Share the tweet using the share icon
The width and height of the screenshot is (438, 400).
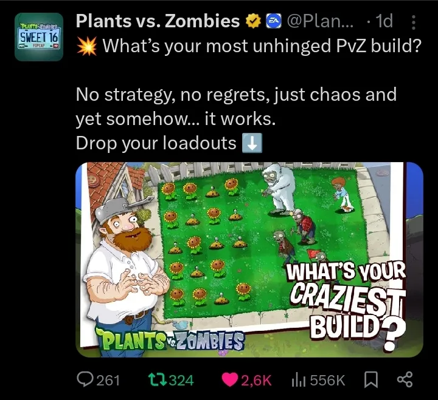click(x=405, y=379)
